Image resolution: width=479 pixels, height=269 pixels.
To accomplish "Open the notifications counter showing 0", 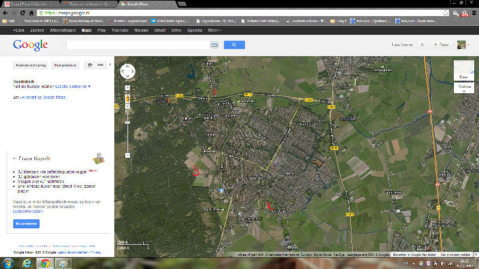I will pos(422,45).
